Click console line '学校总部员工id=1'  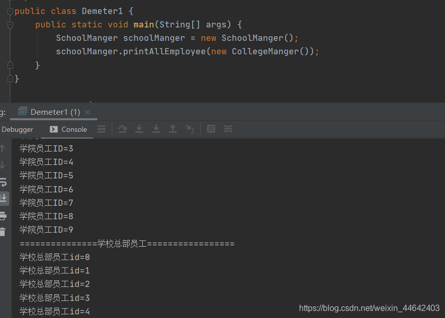[x=54, y=270]
